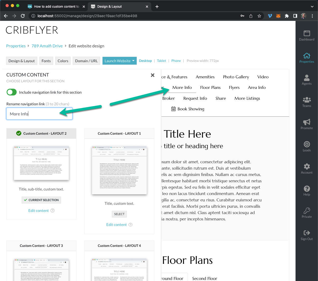Click help icon beside Layout 1 Edit content
This screenshot has width=318, height=281.
[130, 225]
